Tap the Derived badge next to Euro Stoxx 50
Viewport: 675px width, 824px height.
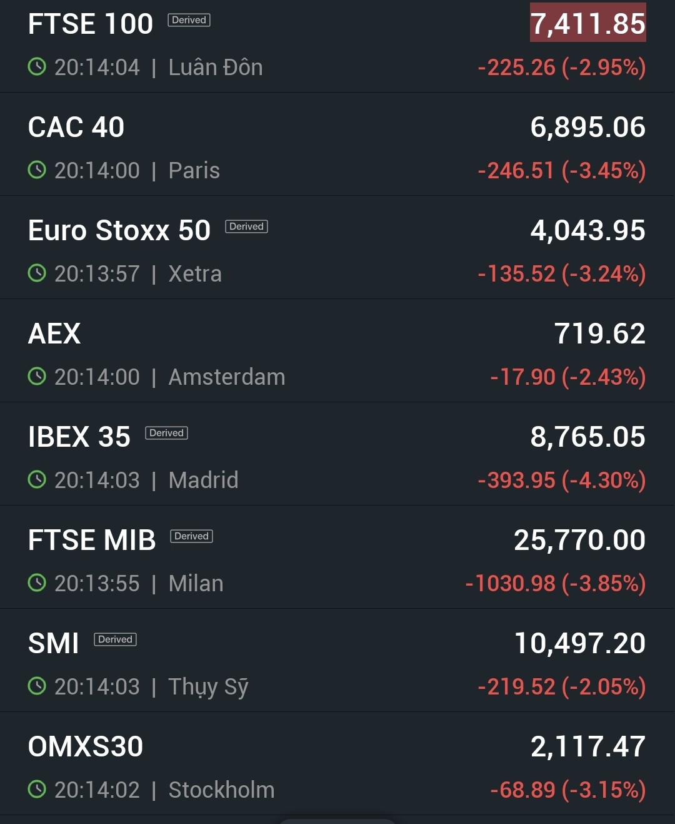coord(246,226)
